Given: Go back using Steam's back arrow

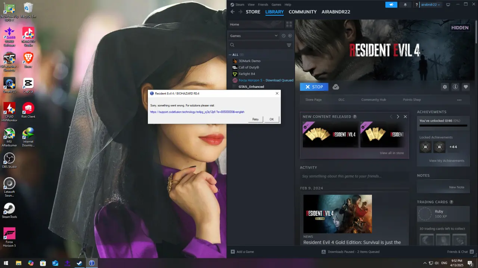Looking at the screenshot, I should pos(232,12).
